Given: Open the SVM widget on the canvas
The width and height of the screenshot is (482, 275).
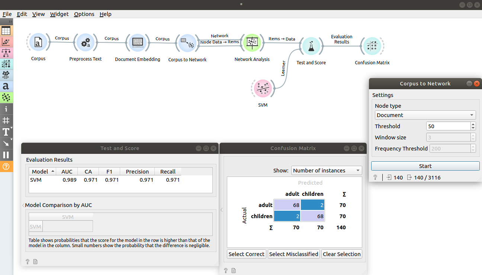Looking at the screenshot, I should [x=263, y=88].
